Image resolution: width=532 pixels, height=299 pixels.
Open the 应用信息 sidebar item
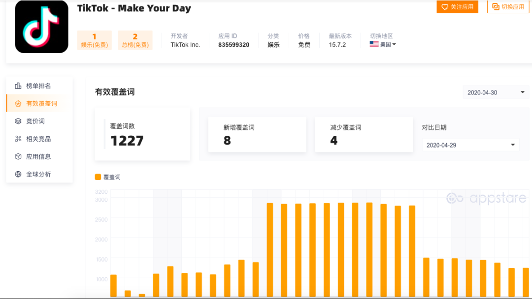tap(40, 156)
